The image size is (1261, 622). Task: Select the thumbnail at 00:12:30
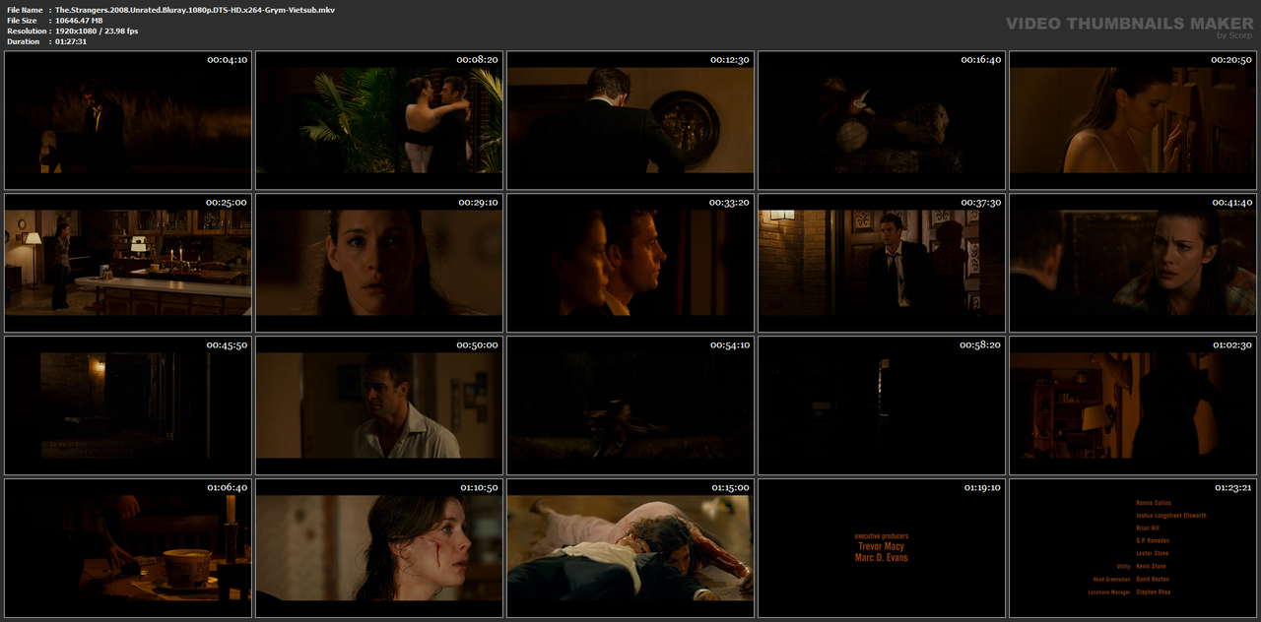click(630, 120)
